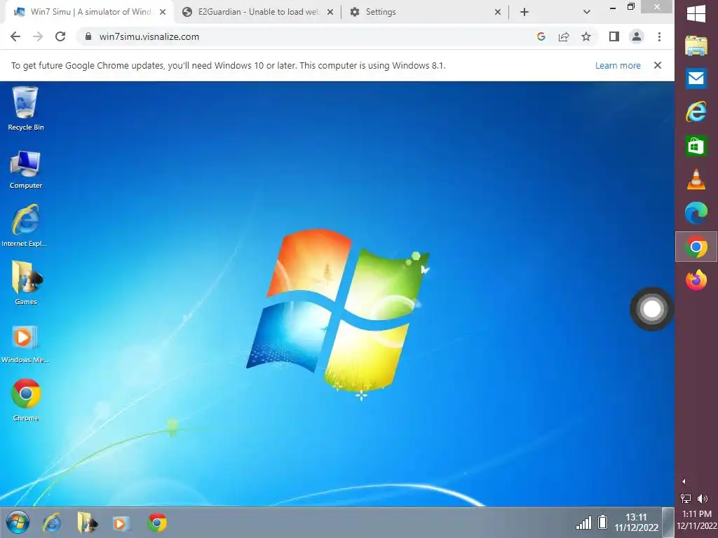Reload the current page

60,36
